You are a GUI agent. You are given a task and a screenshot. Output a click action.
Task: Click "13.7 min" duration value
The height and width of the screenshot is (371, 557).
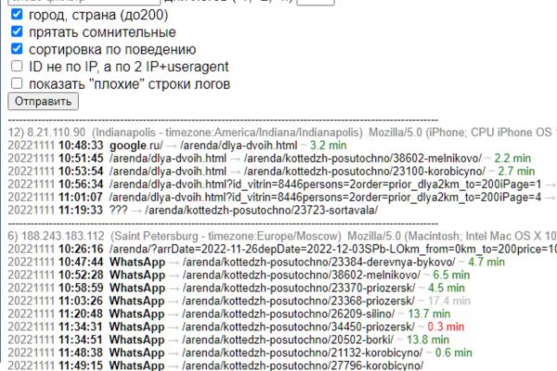[429, 313]
